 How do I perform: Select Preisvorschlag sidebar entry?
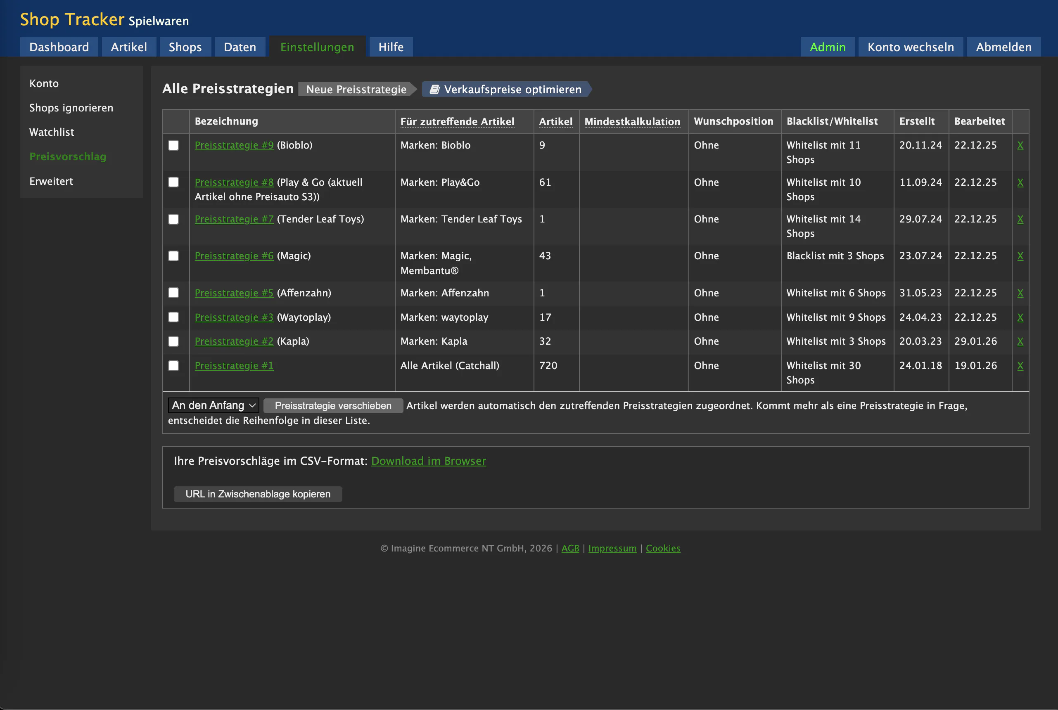point(68,157)
